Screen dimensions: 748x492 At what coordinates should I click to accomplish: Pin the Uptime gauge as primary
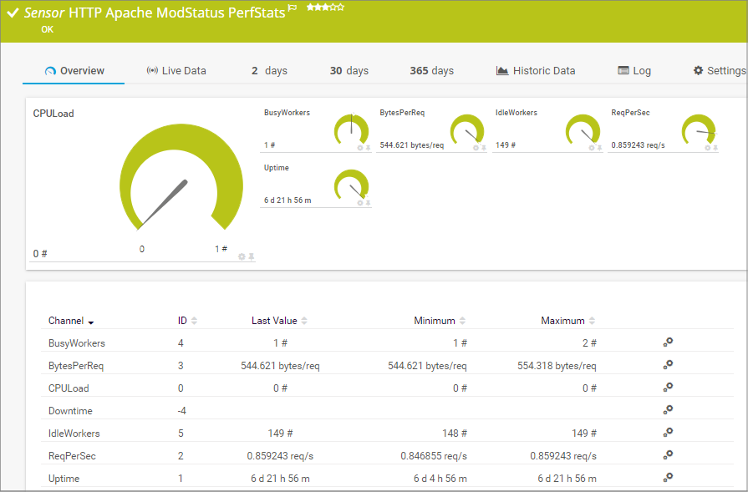coord(368,203)
